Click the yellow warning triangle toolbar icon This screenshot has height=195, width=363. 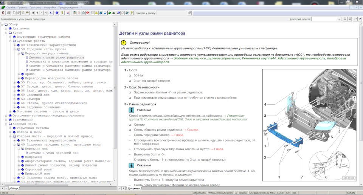(x=96, y=13)
